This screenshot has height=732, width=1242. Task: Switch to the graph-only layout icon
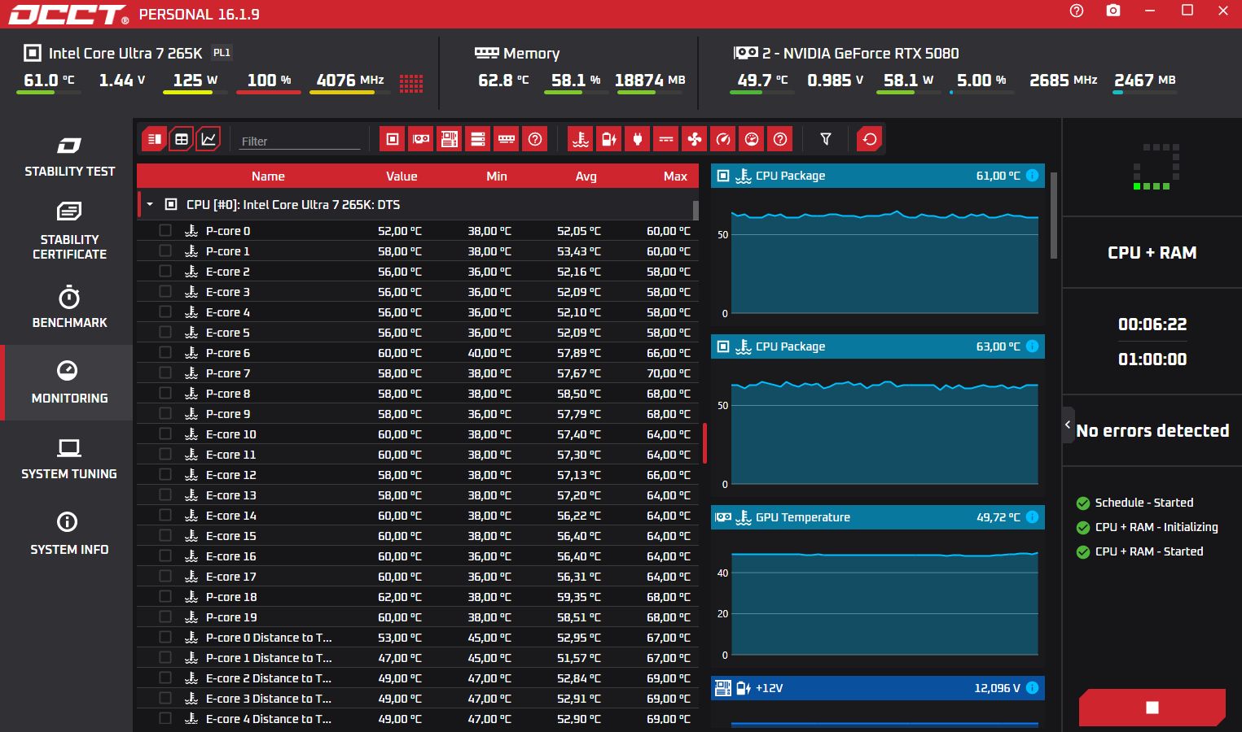208,139
